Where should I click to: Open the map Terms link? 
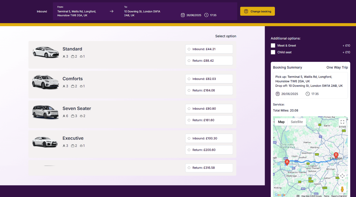point(326,196)
